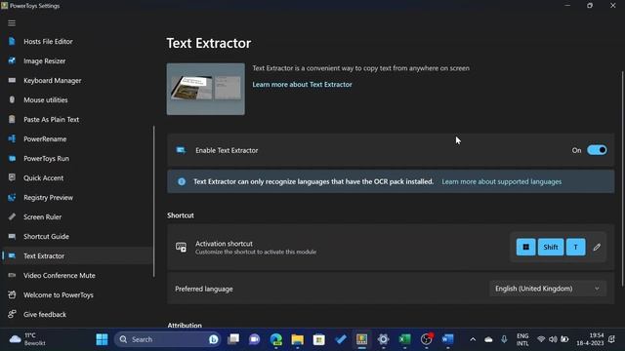The height and width of the screenshot is (351, 625).
Task: Click the ENG INTL language indicator
Action: click(522, 339)
